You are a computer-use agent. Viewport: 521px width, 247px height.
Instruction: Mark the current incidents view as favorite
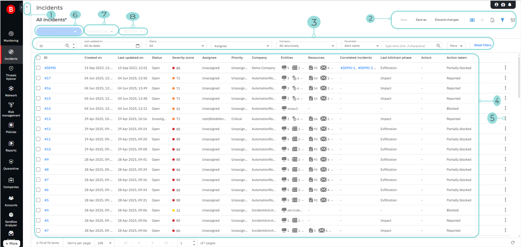482,20
